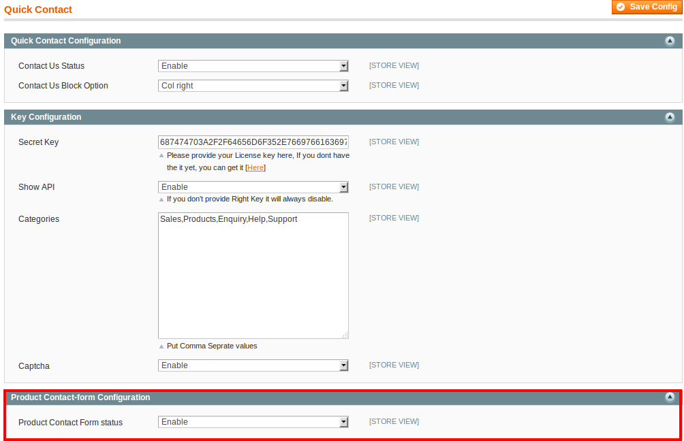Collapse the Quick Contact Configuration section
Image resolution: width=684 pixels, height=441 pixels.
click(670, 41)
